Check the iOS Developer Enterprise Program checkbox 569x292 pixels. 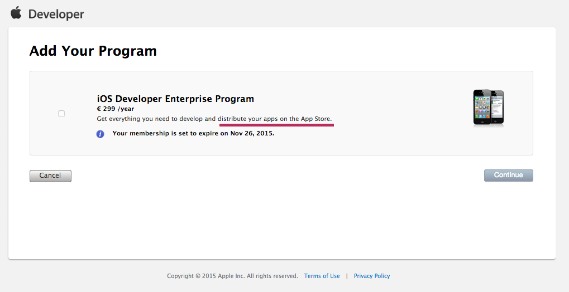(61, 114)
